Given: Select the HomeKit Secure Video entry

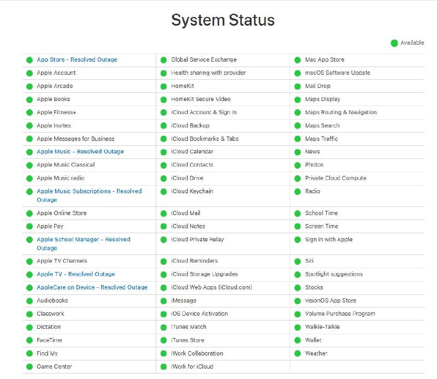Looking at the screenshot, I should coord(201,99).
